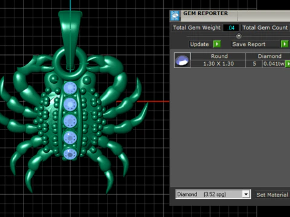Screen dimensions: 290x217
Task: Click the green arrow next to Save Report
Action: click(x=285, y=44)
